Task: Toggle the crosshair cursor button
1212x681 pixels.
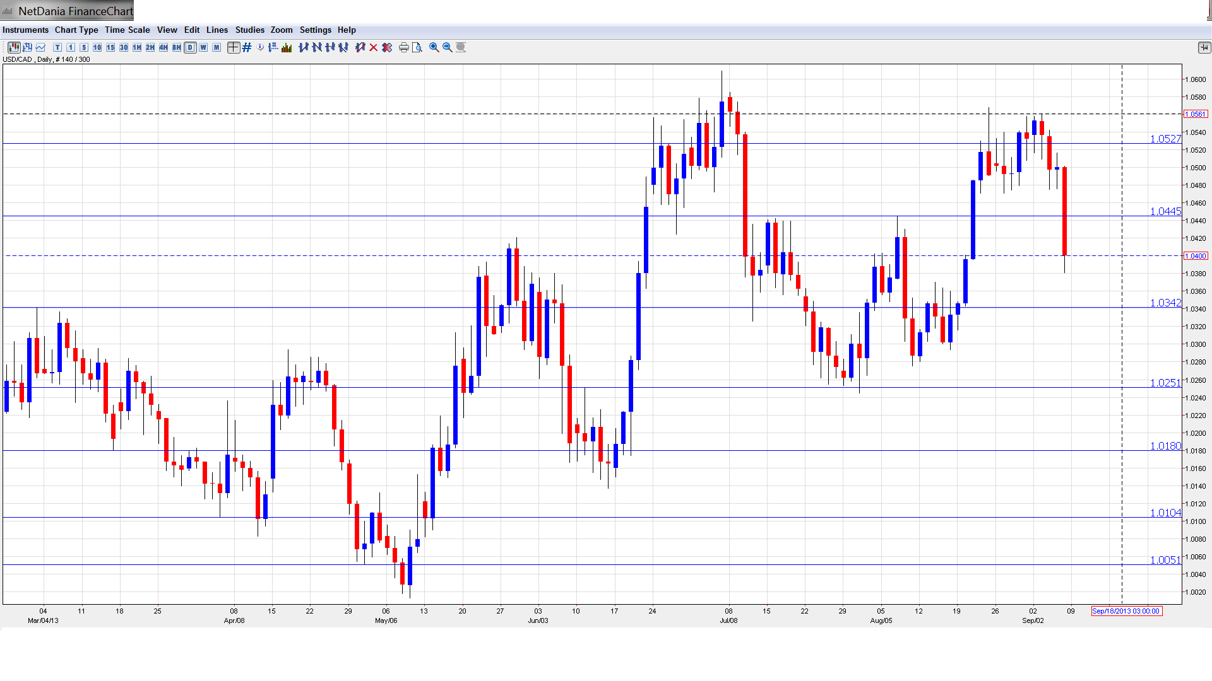Action: tap(234, 47)
